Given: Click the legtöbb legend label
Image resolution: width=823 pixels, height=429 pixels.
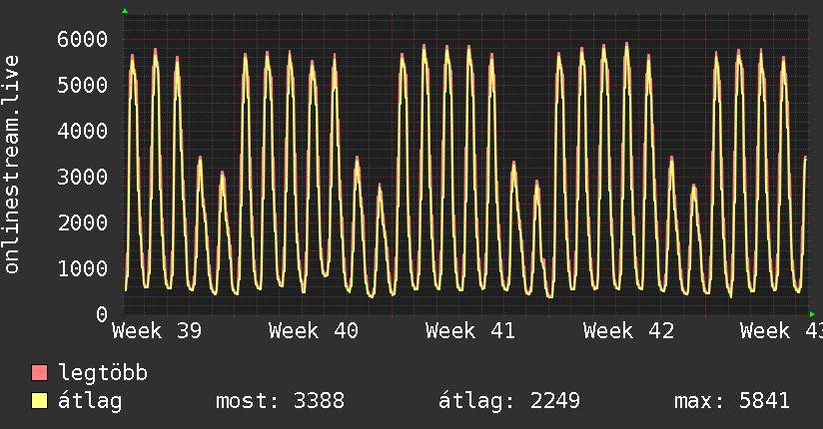Looking at the screenshot, I should [103, 373].
